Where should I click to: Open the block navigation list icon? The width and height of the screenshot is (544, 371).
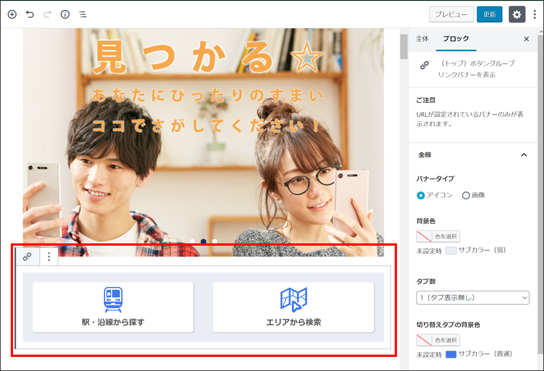coord(83,14)
